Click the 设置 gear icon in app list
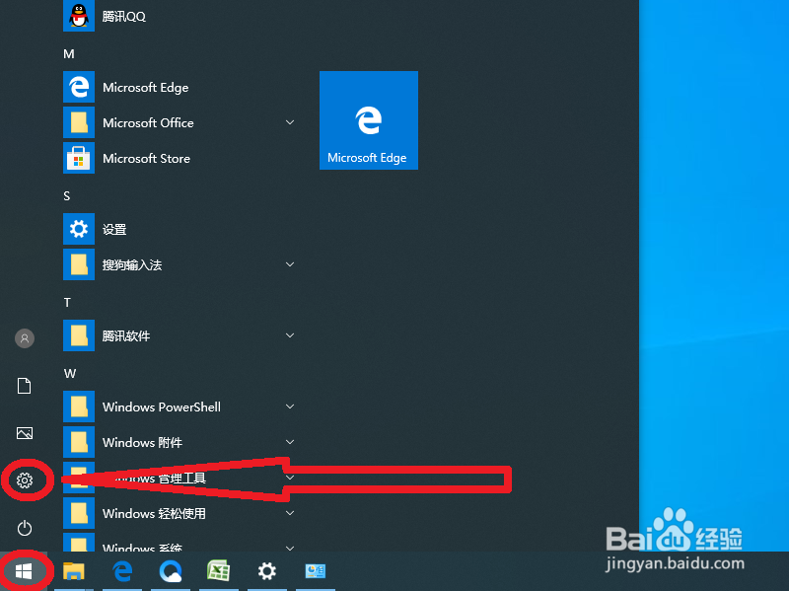The height and width of the screenshot is (591, 789). click(x=79, y=229)
